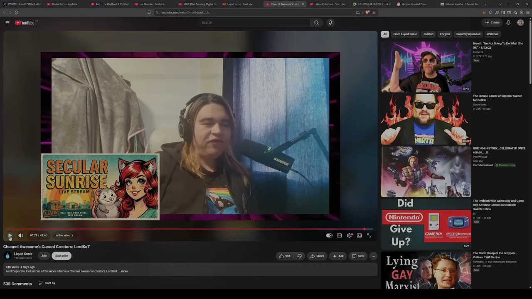Open the Liquid Sonic channel avatar

(x=7, y=256)
